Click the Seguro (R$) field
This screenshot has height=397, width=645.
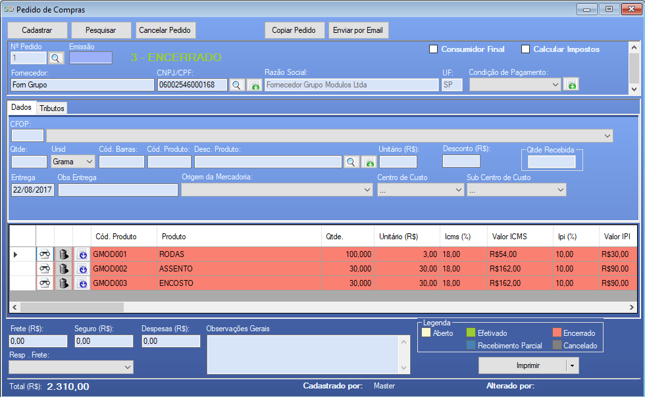[104, 341]
